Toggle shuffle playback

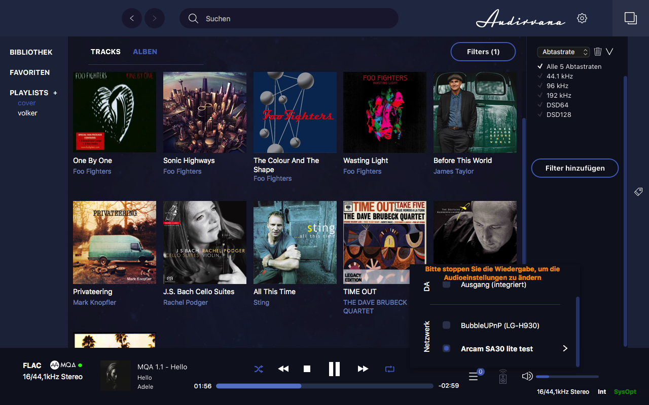click(259, 369)
